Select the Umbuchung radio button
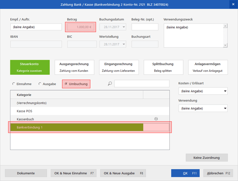 coord(66,84)
